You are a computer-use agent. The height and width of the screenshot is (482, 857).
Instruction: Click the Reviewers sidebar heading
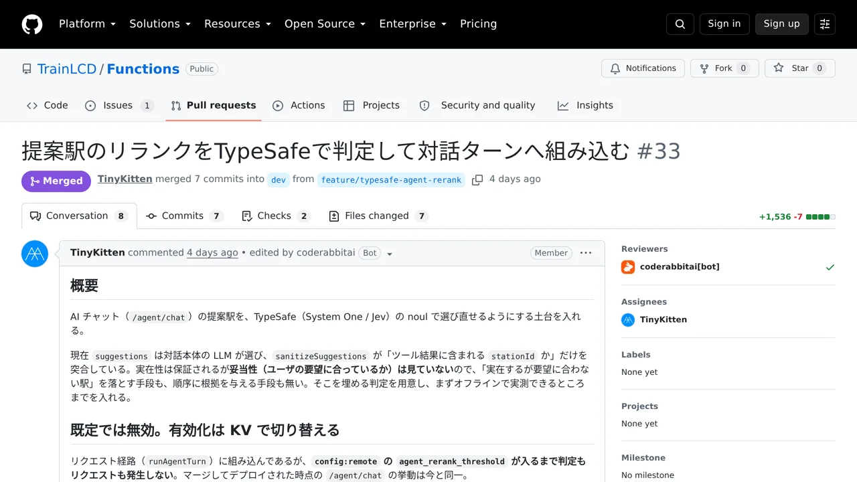coord(645,249)
